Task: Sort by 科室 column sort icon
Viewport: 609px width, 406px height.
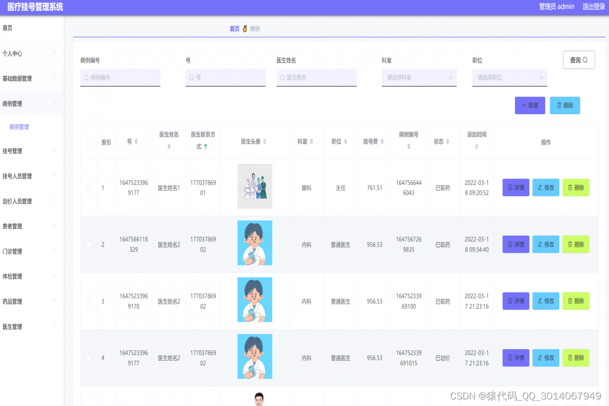Action: [x=312, y=142]
